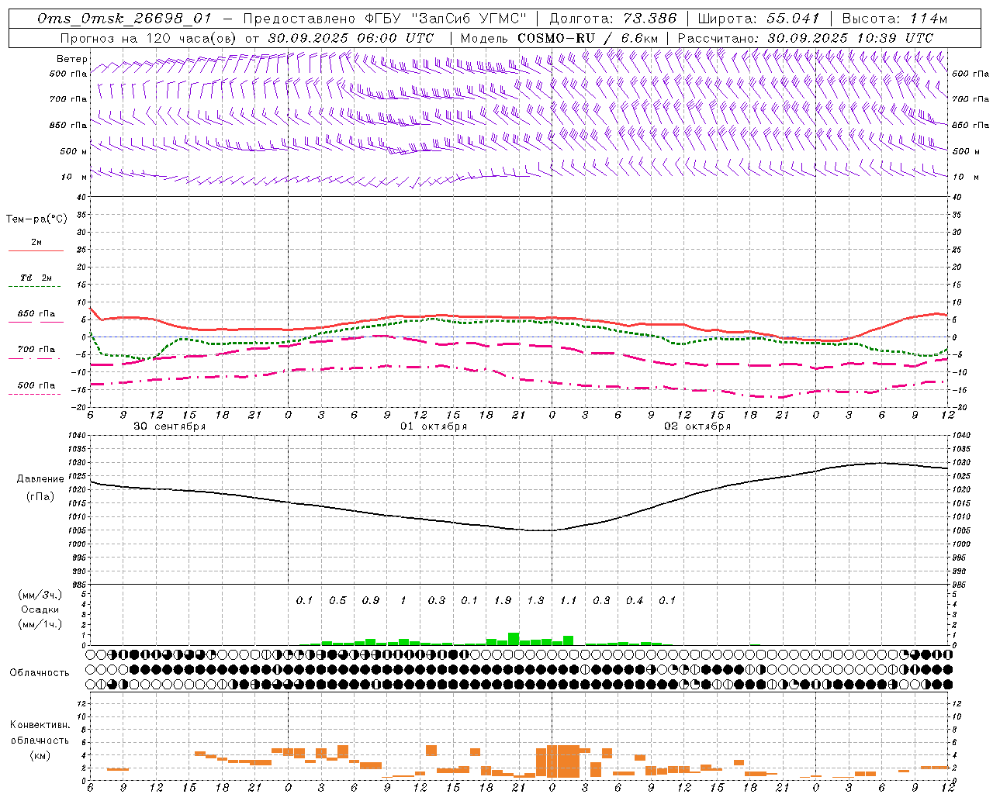993x794 pixels.
Task: Click the station ID Oms_Omsk_26698_01 in header
Action: 124,19
